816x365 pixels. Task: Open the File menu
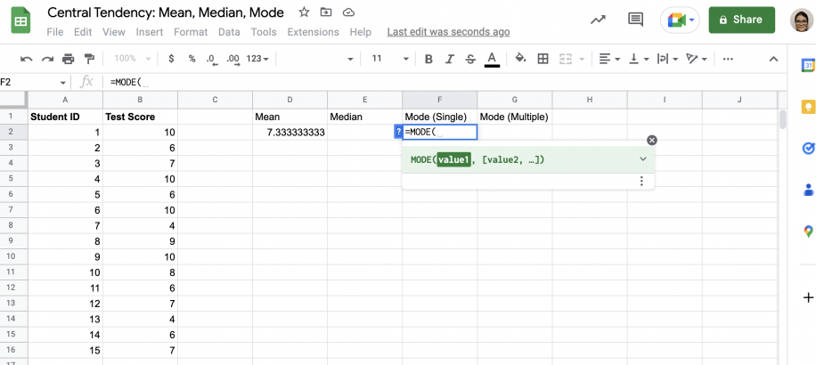click(54, 32)
